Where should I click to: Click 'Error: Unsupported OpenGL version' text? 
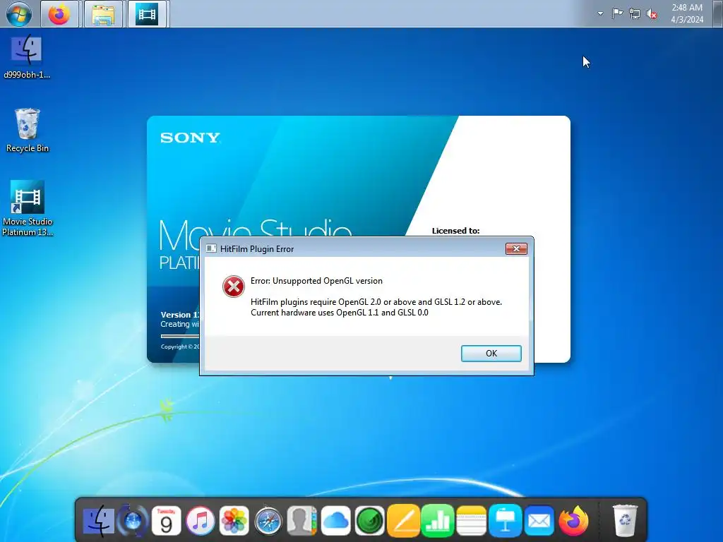tap(316, 281)
